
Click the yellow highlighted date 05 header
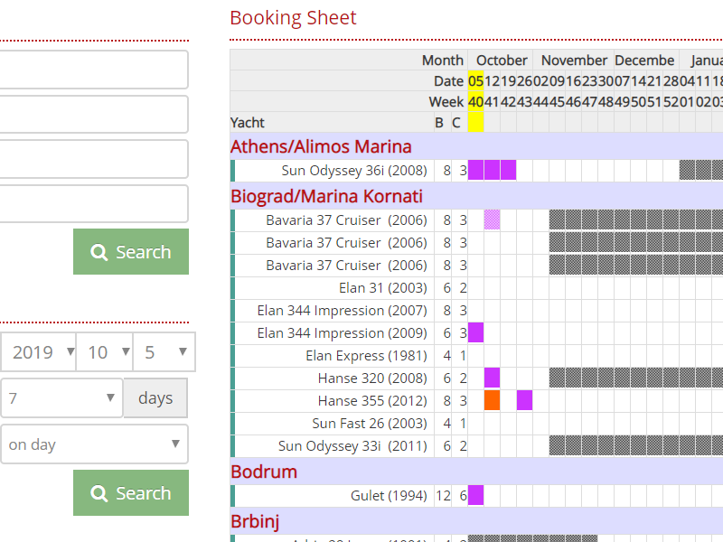(x=475, y=81)
